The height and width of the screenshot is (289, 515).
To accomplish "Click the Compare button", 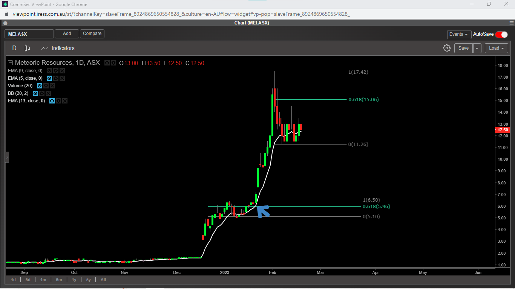I will pyautogui.click(x=92, y=34).
